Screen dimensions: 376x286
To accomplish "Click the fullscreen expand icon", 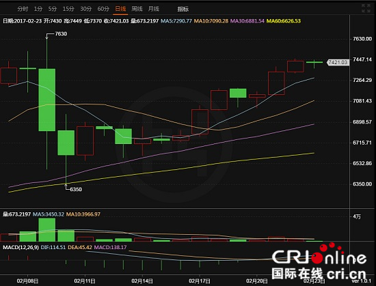I will [x=366, y=8].
